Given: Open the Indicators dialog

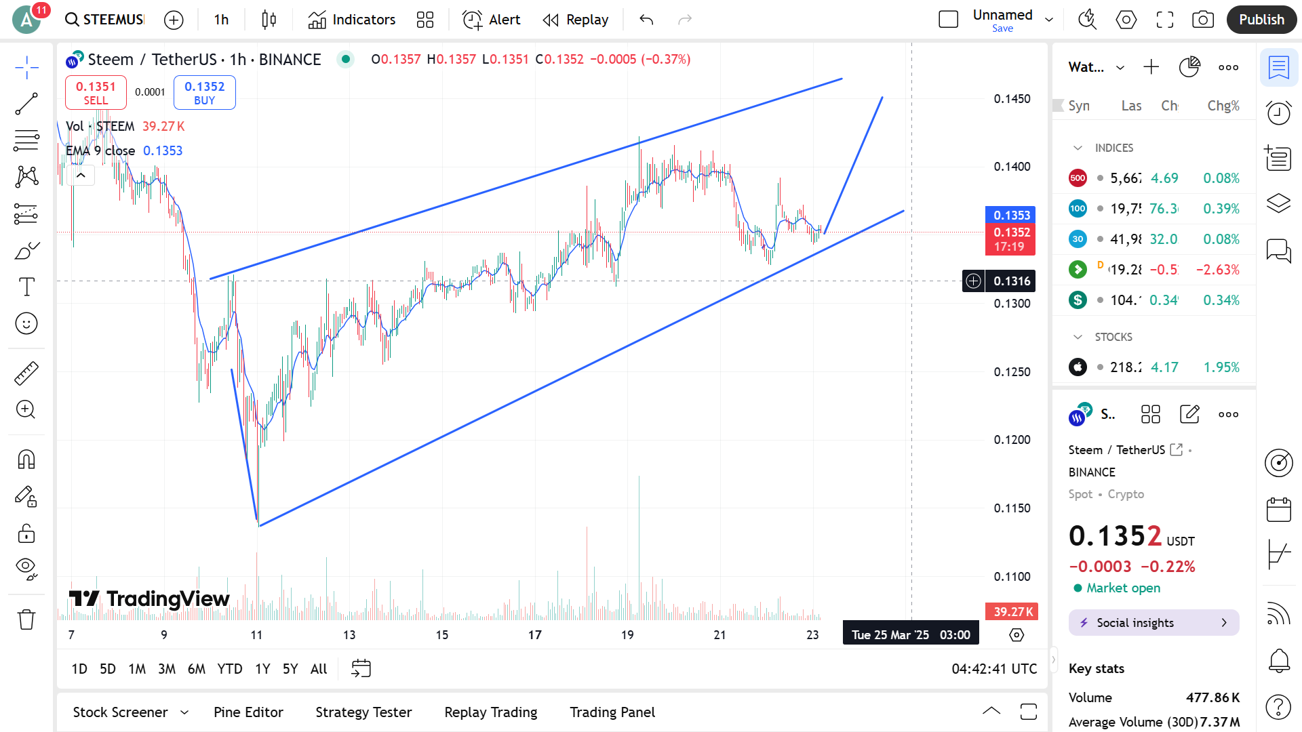Looking at the screenshot, I should pyautogui.click(x=351, y=20).
